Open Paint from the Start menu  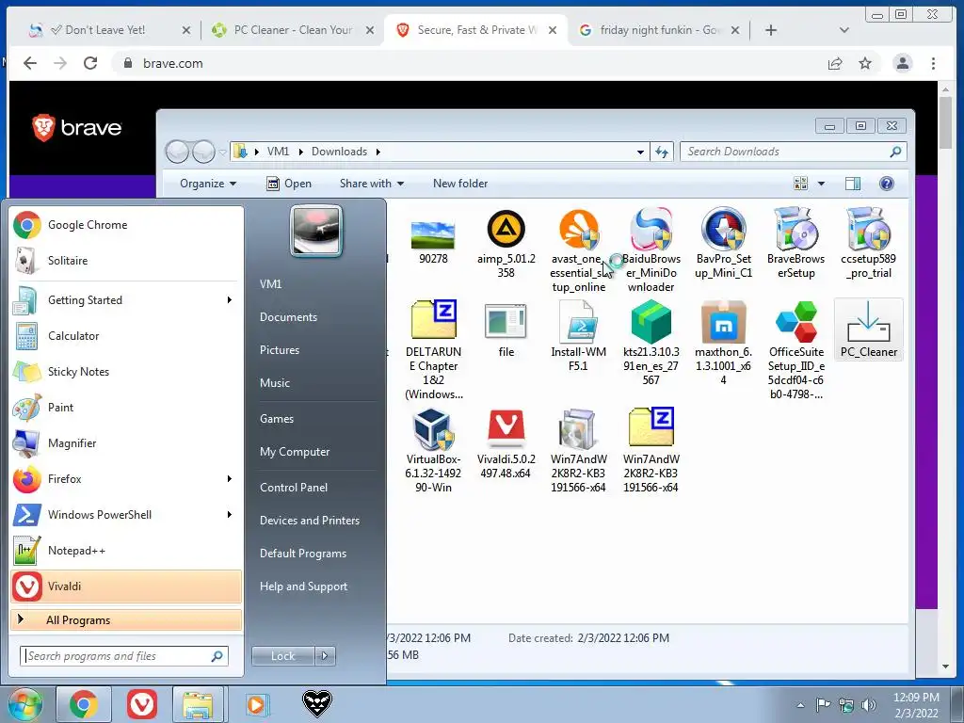click(126, 407)
